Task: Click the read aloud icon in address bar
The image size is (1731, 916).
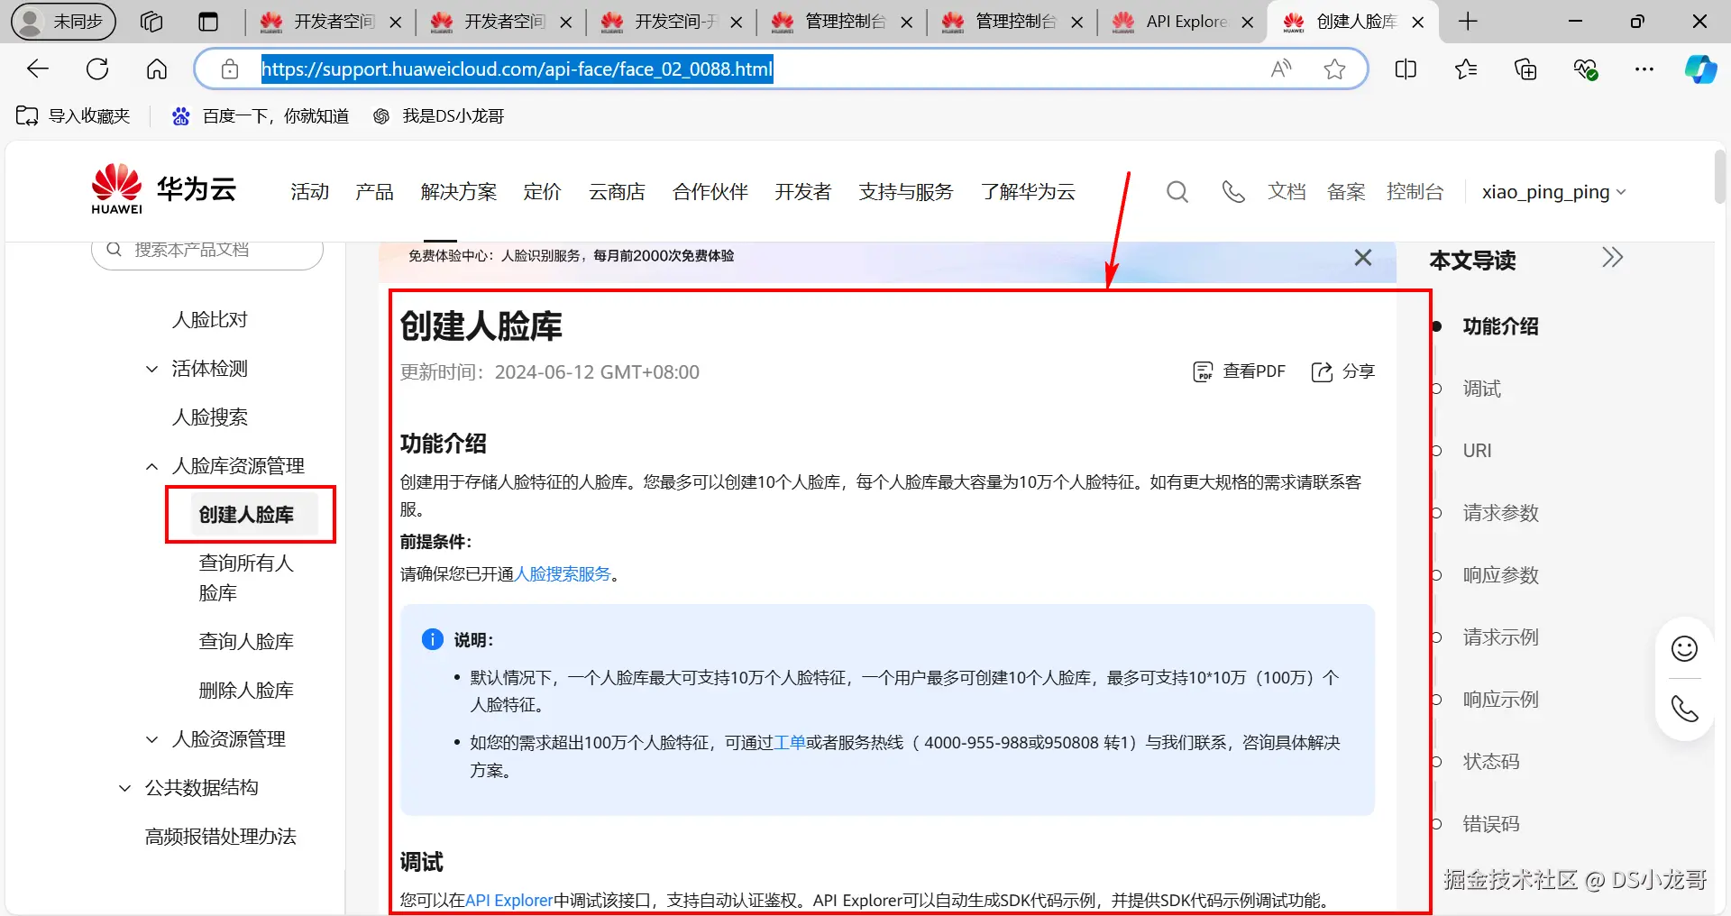Action: pyautogui.click(x=1280, y=69)
